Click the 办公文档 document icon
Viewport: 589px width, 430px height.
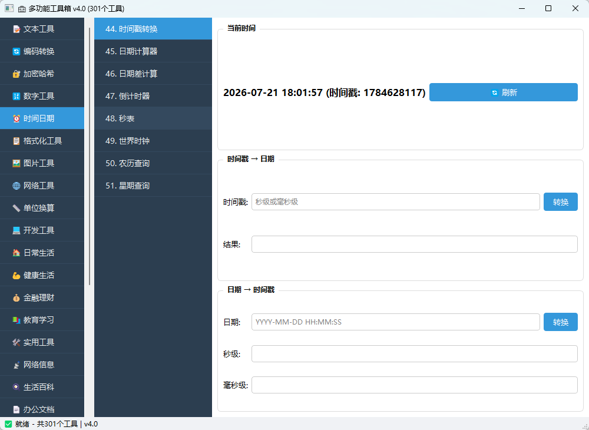point(16,409)
